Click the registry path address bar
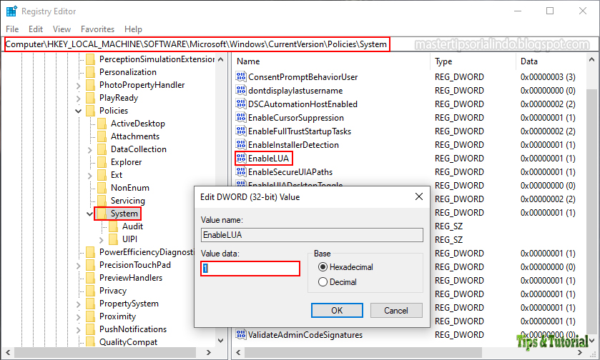The width and height of the screenshot is (600, 360). point(197,44)
